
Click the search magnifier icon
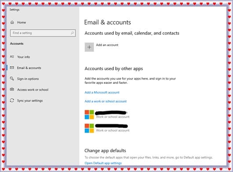(x=72, y=33)
